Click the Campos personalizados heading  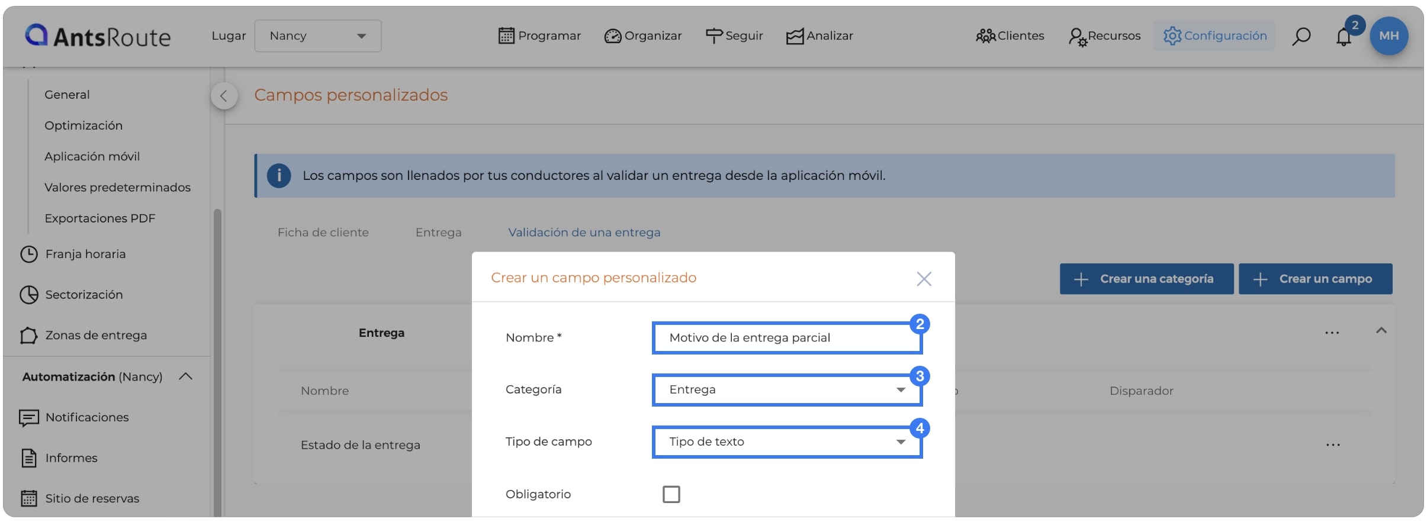click(351, 95)
